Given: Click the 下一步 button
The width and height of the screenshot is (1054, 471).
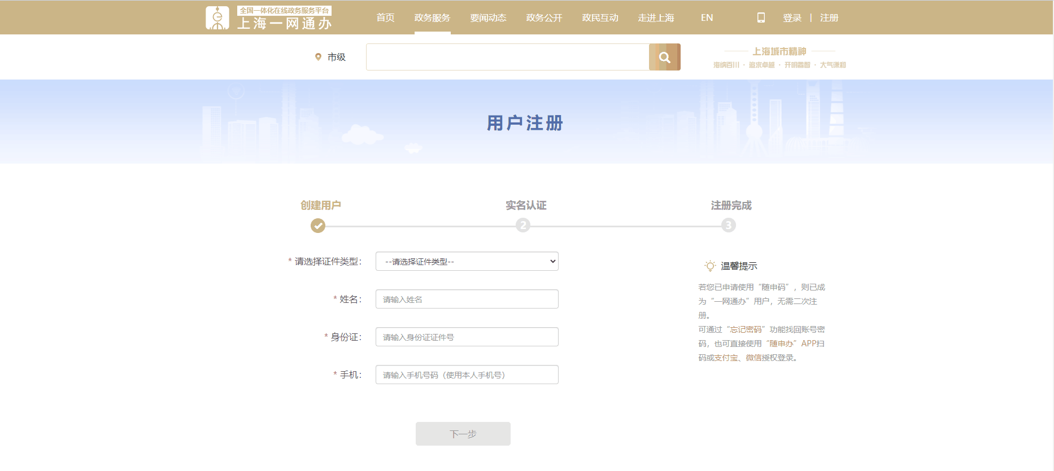Looking at the screenshot, I should point(463,434).
